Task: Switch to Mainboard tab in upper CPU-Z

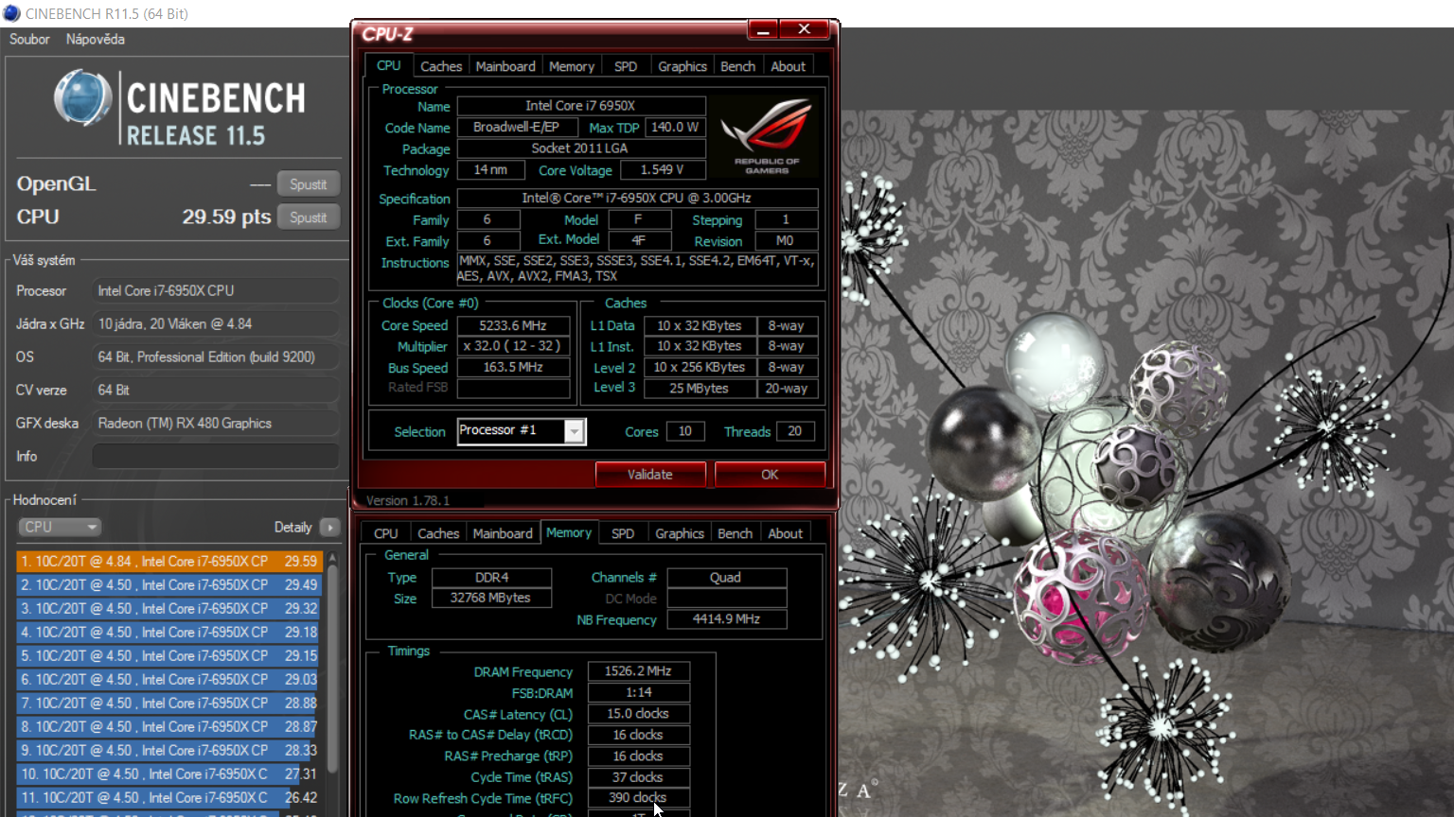Action: 505,66
